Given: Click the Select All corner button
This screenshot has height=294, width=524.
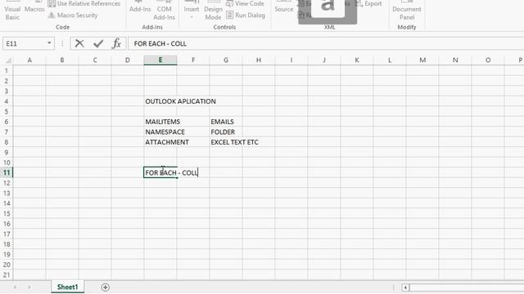Looking at the screenshot, I should pos(7,60).
